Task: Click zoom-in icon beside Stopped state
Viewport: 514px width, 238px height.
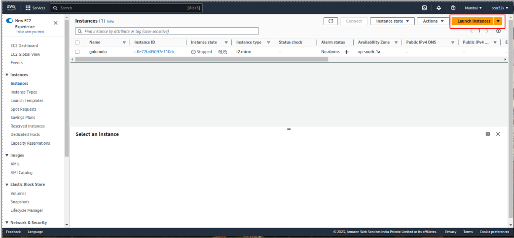Action: click(220, 52)
